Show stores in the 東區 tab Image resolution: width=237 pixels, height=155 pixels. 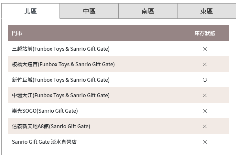207,11
